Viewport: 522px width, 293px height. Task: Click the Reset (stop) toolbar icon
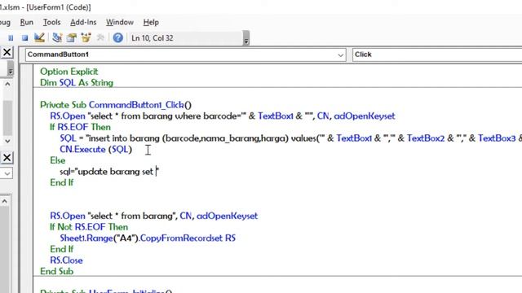click(25, 38)
